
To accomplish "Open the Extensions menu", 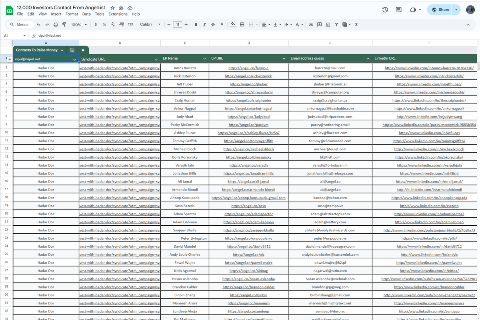I will tap(118, 14).
